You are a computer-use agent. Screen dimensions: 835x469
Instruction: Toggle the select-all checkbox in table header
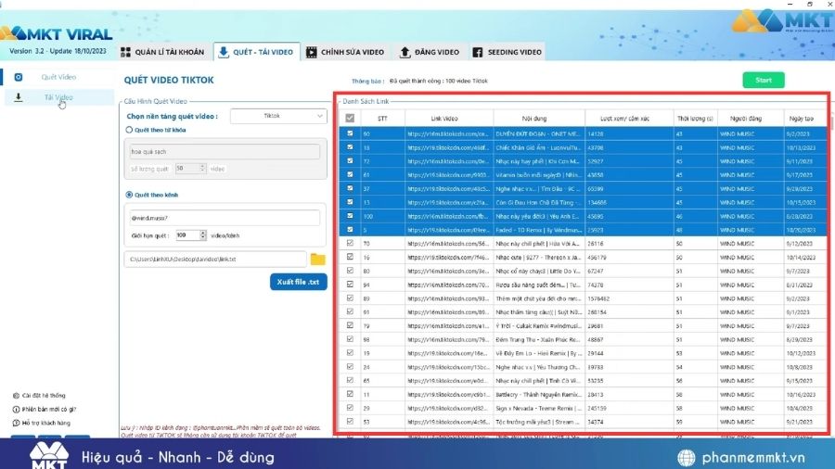click(x=350, y=118)
